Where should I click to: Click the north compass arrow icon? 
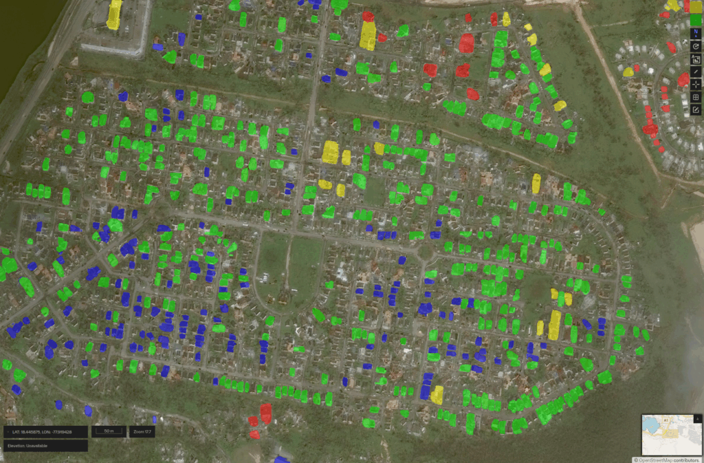(696, 33)
